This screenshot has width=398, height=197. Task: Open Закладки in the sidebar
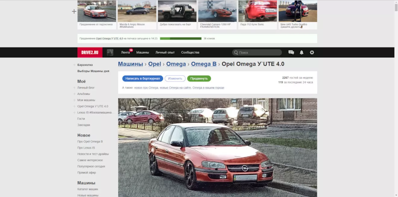pos(84,125)
